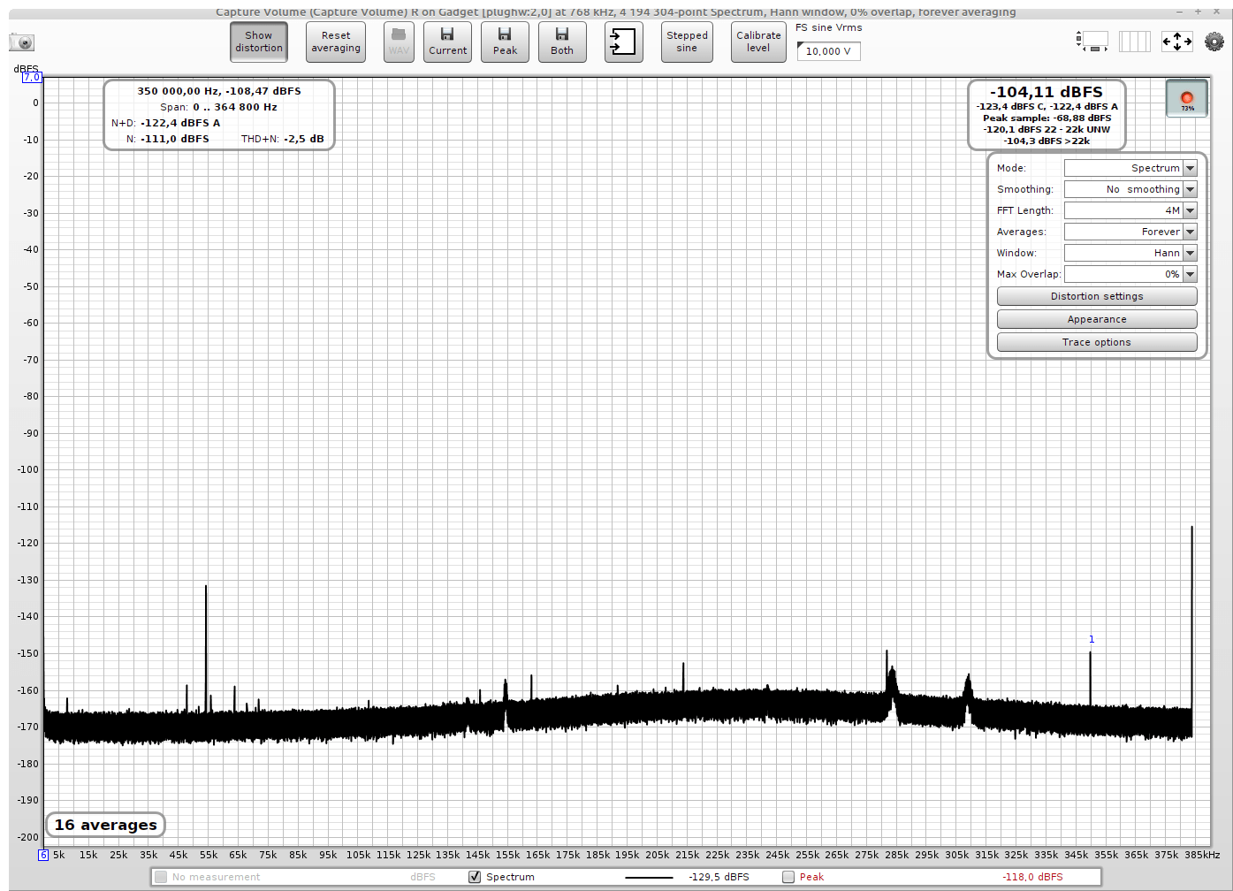Click marker 1 above the 350 kHz peak
This screenshot has width=1233, height=891.
tap(1092, 639)
